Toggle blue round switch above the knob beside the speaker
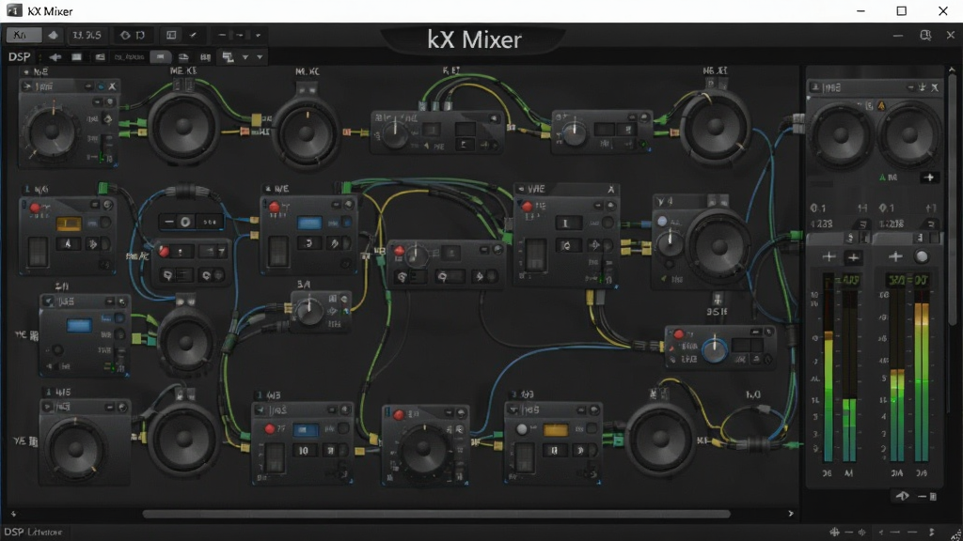963x541 pixels. click(x=662, y=222)
